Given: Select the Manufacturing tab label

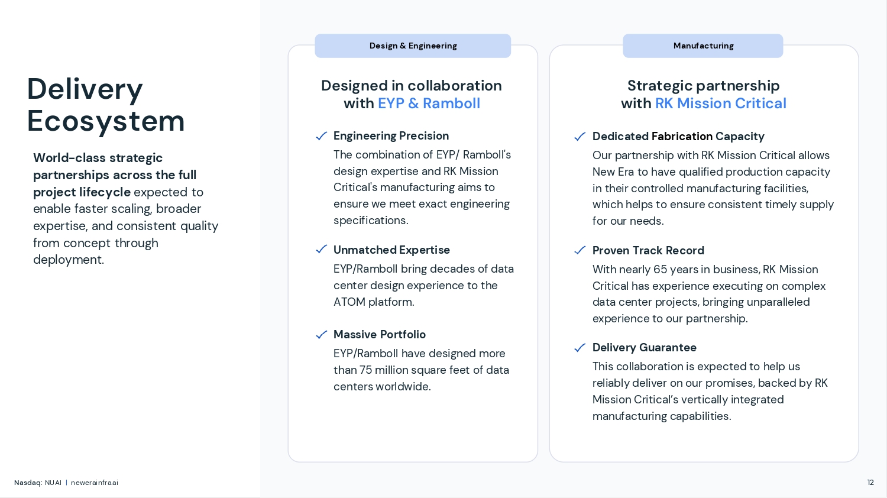Looking at the screenshot, I should [x=703, y=46].
